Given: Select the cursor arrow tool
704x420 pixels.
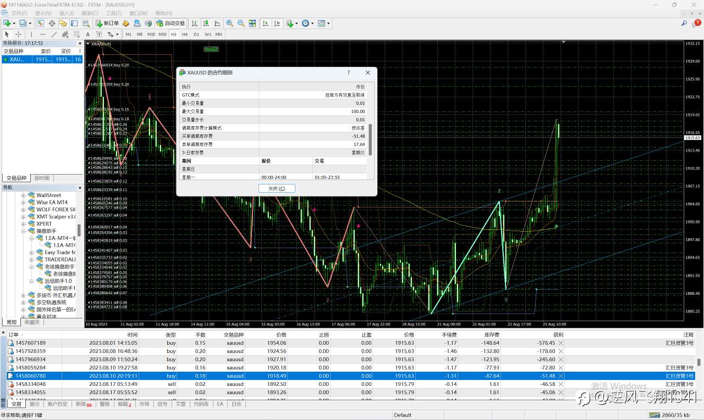Looking at the screenshot, I should coord(7,34).
